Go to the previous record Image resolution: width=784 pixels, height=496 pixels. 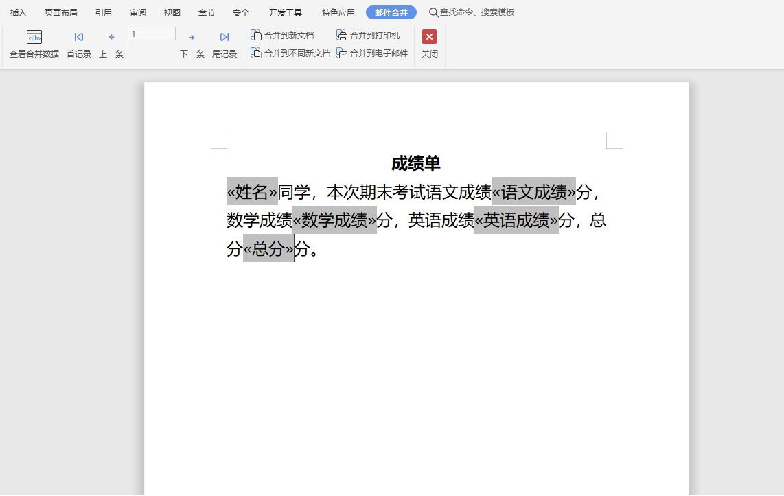click(x=111, y=38)
